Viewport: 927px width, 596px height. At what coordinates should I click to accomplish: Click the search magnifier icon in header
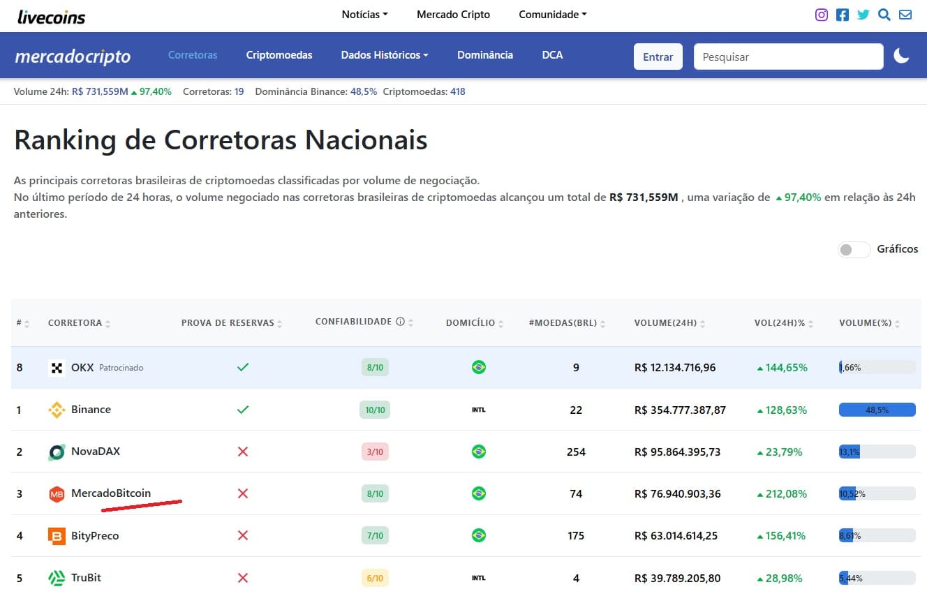click(x=884, y=15)
